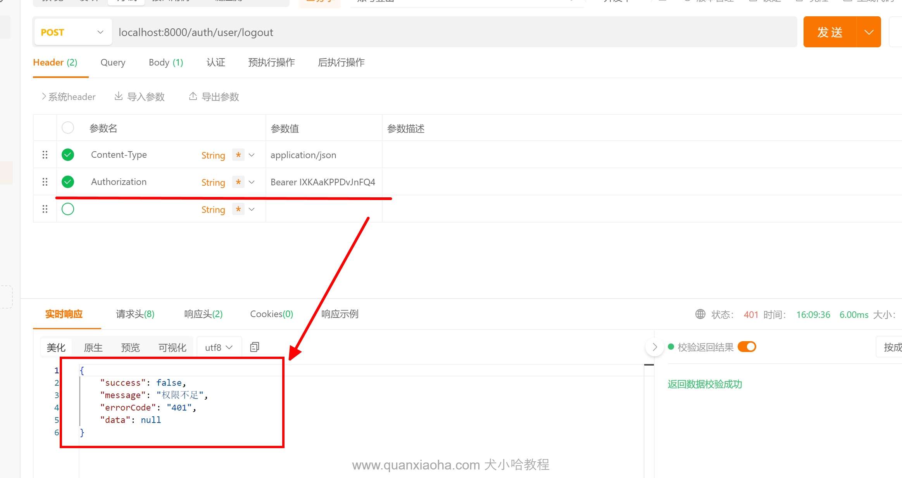Uncheck the Content-Type header checkbox
Screen dimensions: 902x478
pyautogui.click(x=68, y=155)
